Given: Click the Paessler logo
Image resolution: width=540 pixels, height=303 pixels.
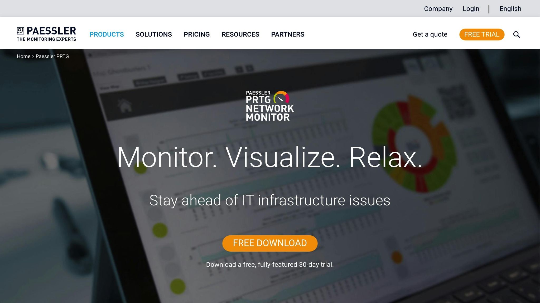Looking at the screenshot, I should coord(46,33).
